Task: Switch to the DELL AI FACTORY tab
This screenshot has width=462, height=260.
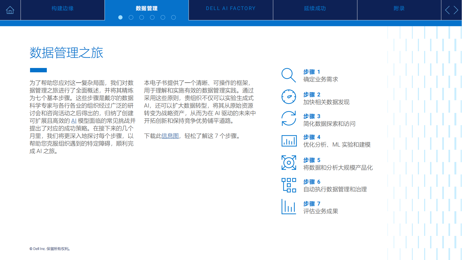Action: point(231,8)
